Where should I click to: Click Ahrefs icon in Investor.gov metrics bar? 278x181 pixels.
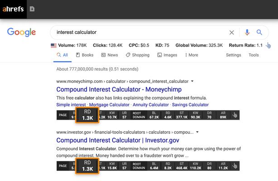click(235, 166)
